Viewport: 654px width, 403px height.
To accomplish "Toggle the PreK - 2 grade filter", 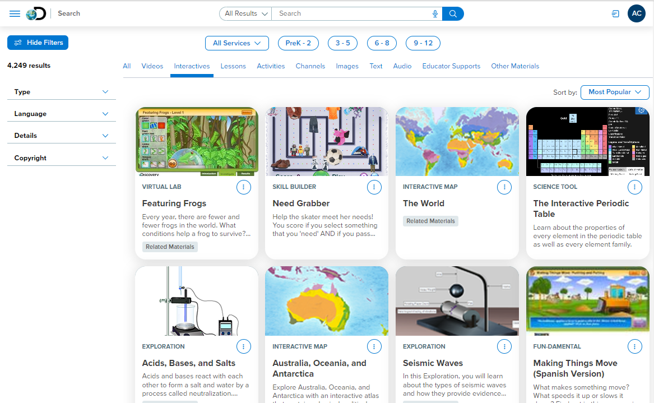I will click(x=298, y=43).
